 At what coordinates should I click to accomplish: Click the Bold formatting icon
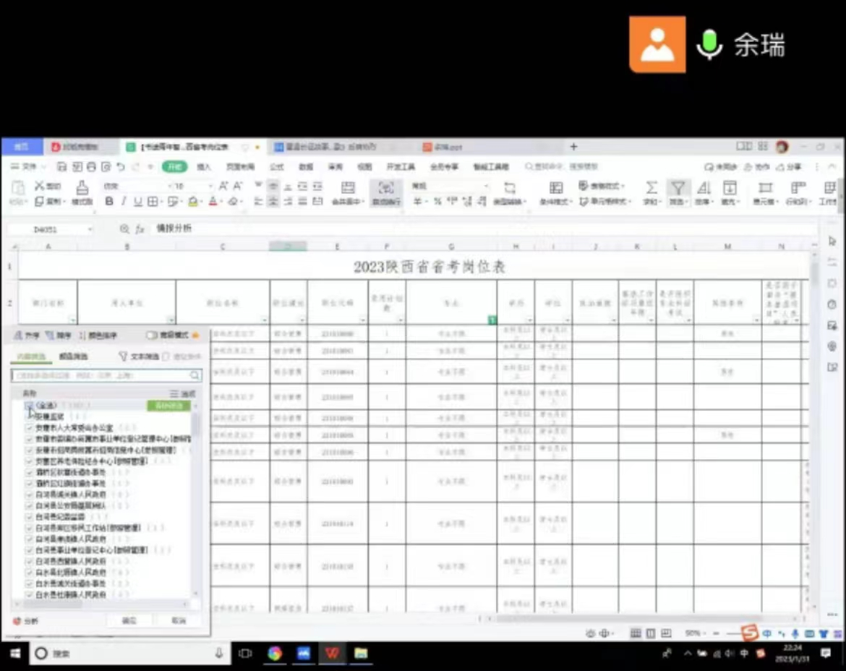point(109,202)
